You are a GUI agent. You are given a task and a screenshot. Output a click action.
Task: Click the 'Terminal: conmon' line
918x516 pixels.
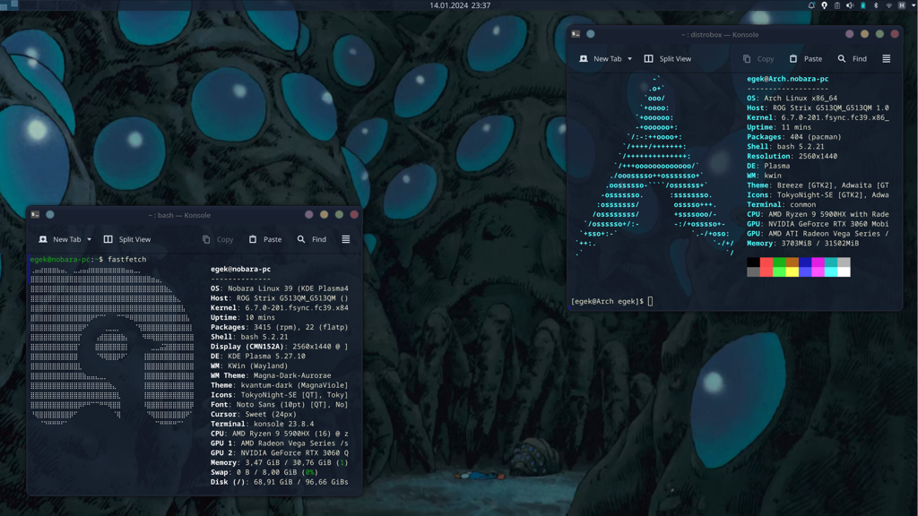[782, 205]
